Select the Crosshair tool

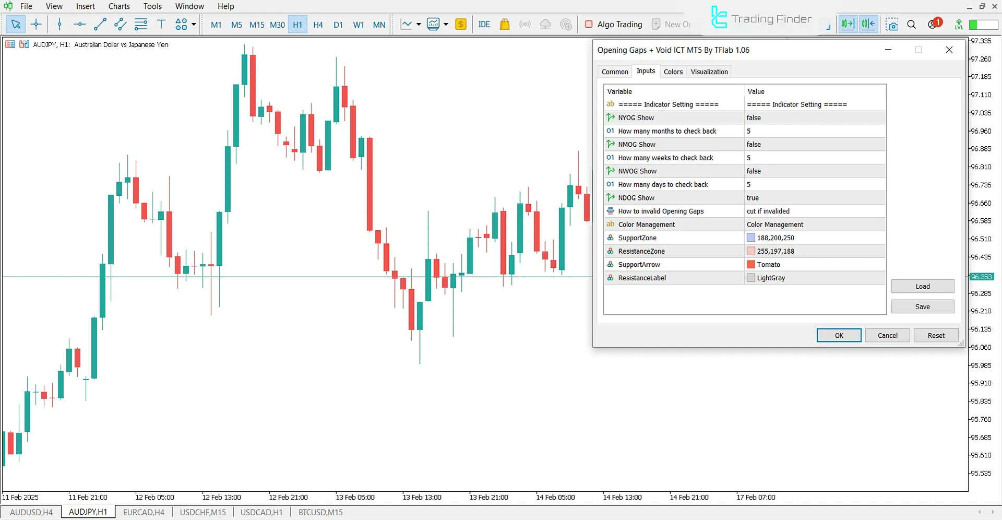pos(35,24)
